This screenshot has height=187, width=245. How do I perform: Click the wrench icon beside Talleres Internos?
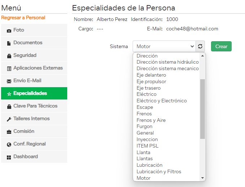tap(9, 119)
